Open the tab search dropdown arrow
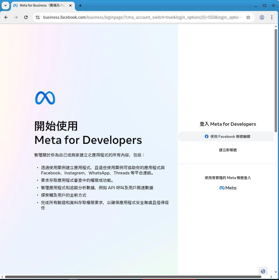Screen dimensions: 279x280 (x=6, y=6)
